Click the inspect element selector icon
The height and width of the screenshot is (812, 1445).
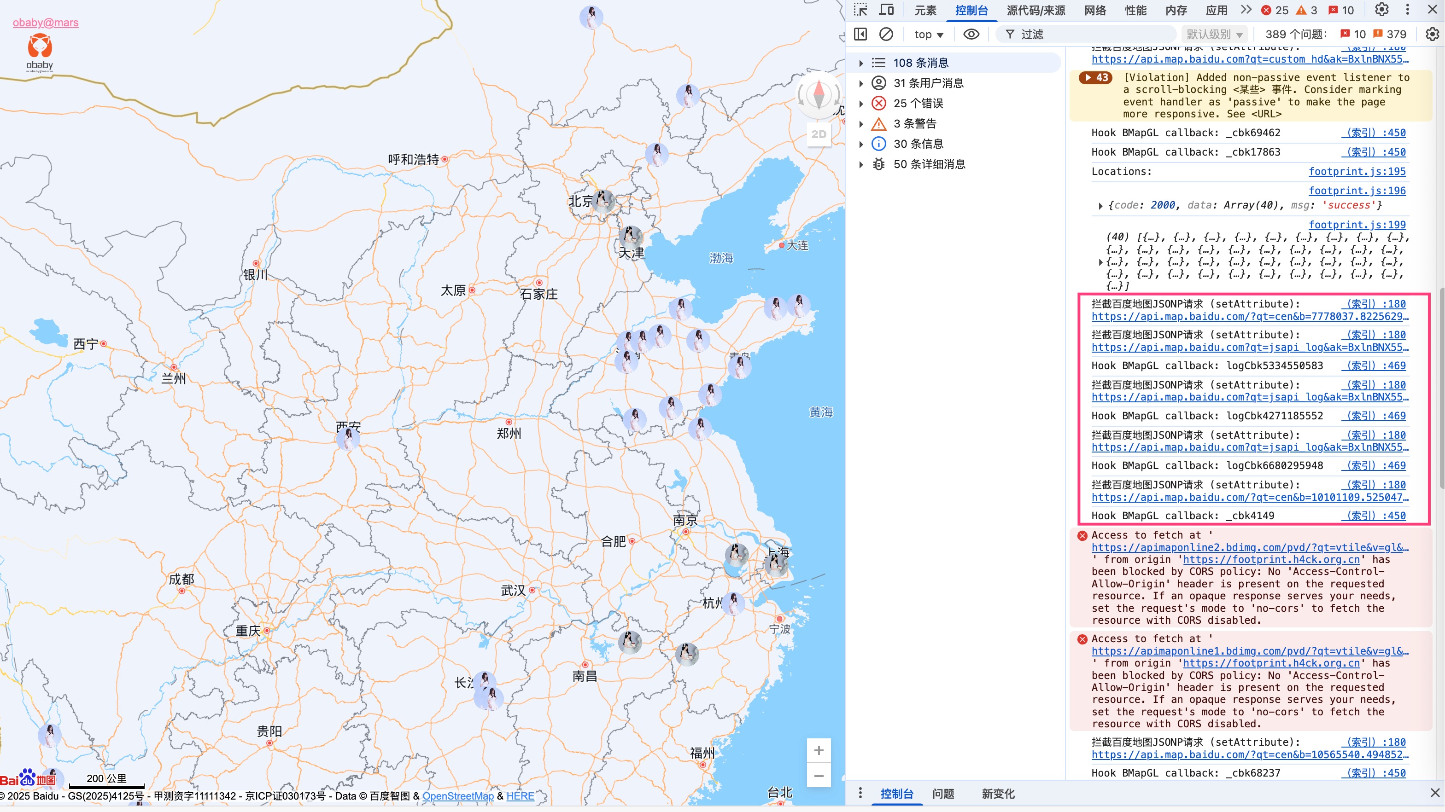(860, 10)
